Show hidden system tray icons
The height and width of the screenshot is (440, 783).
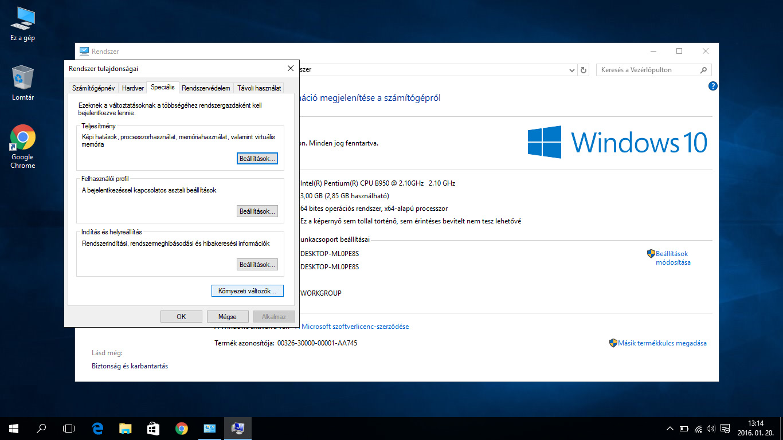click(x=670, y=429)
